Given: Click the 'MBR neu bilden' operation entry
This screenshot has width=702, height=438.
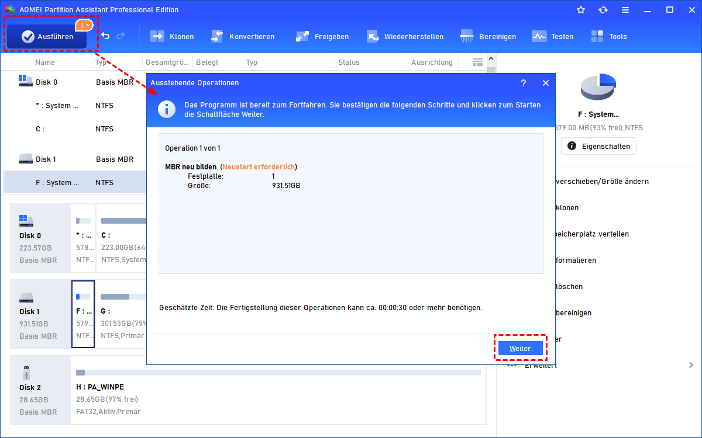Looking at the screenshot, I should click(191, 166).
